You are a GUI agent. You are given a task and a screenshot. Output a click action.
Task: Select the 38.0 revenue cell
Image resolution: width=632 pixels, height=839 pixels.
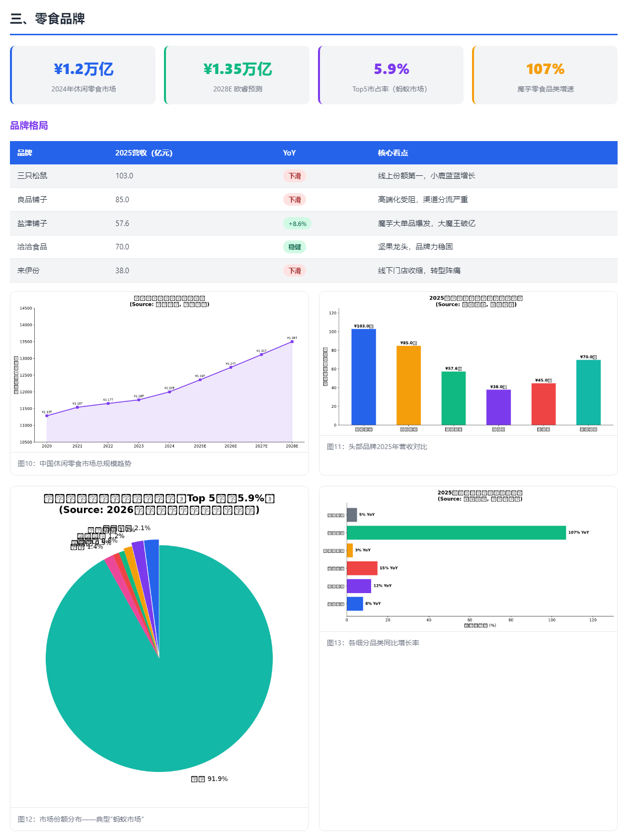[122, 271]
